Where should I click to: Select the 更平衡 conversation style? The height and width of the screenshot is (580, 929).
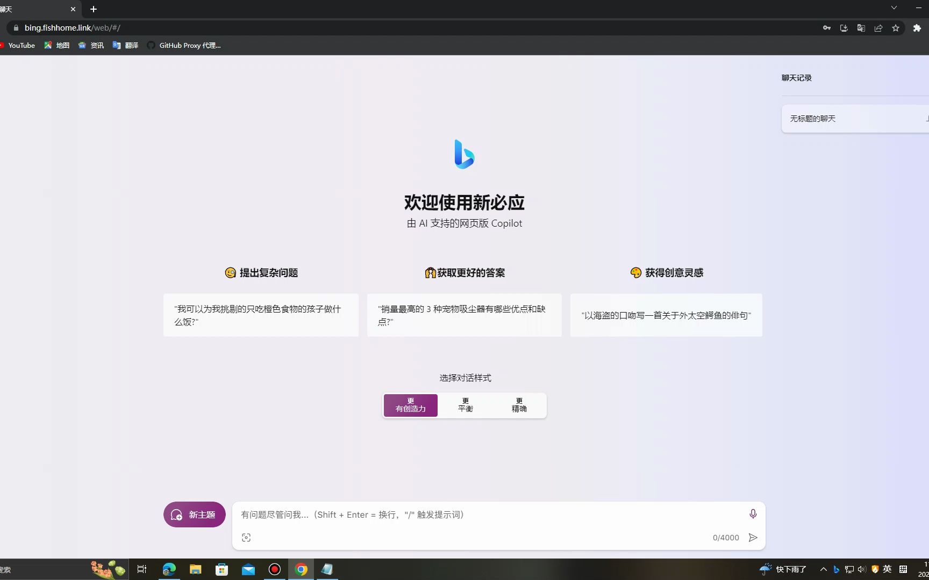466,405
